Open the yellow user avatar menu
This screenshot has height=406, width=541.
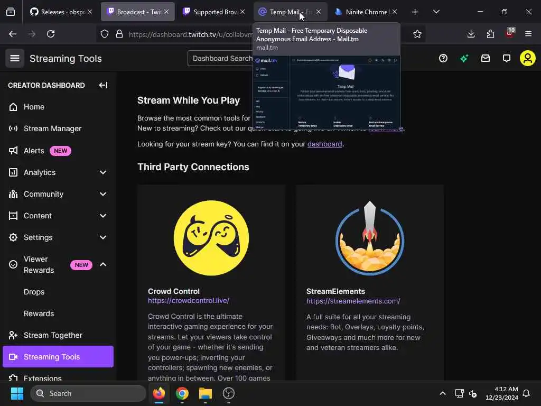(528, 58)
